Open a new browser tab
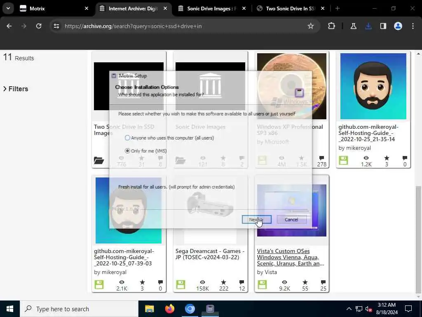 [338, 8]
